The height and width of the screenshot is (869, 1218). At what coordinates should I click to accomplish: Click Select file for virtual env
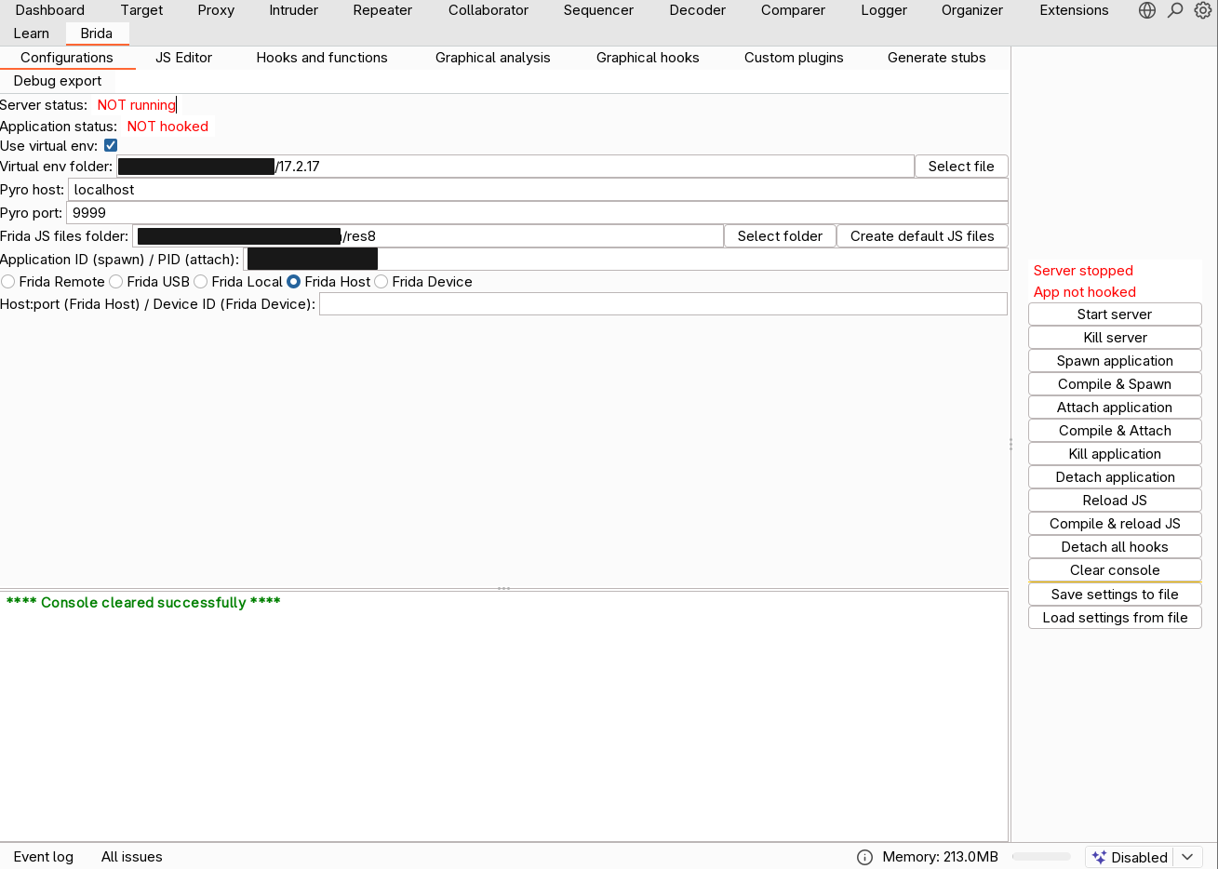961,167
